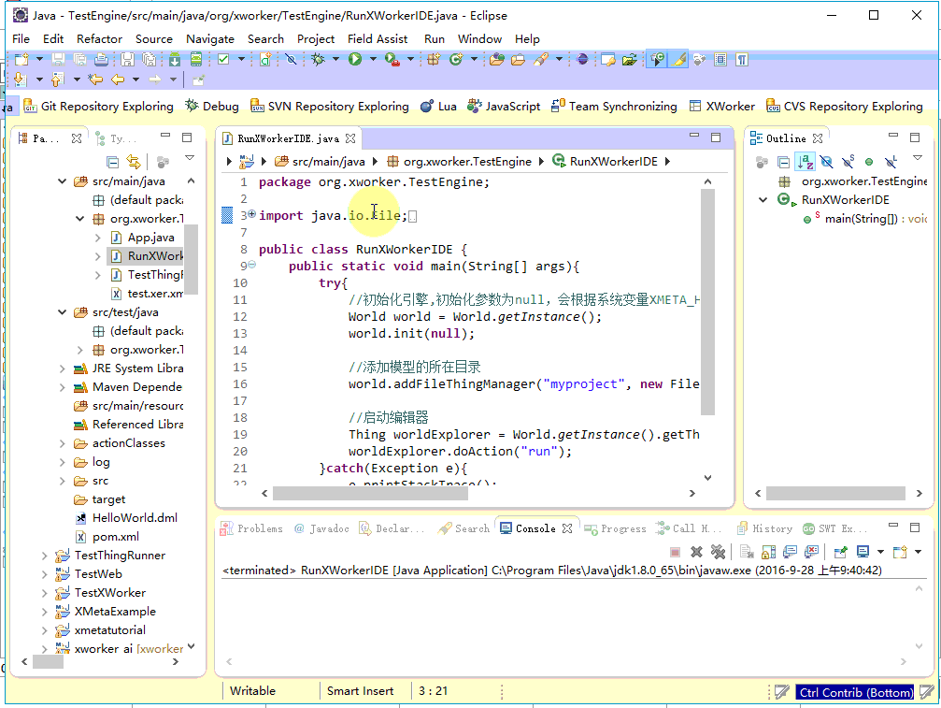Click the New file wizard toolbar icon
Image resolution: width=941 pixels, height=708 pixels.
pyautogui.click(x=21, y=59)
